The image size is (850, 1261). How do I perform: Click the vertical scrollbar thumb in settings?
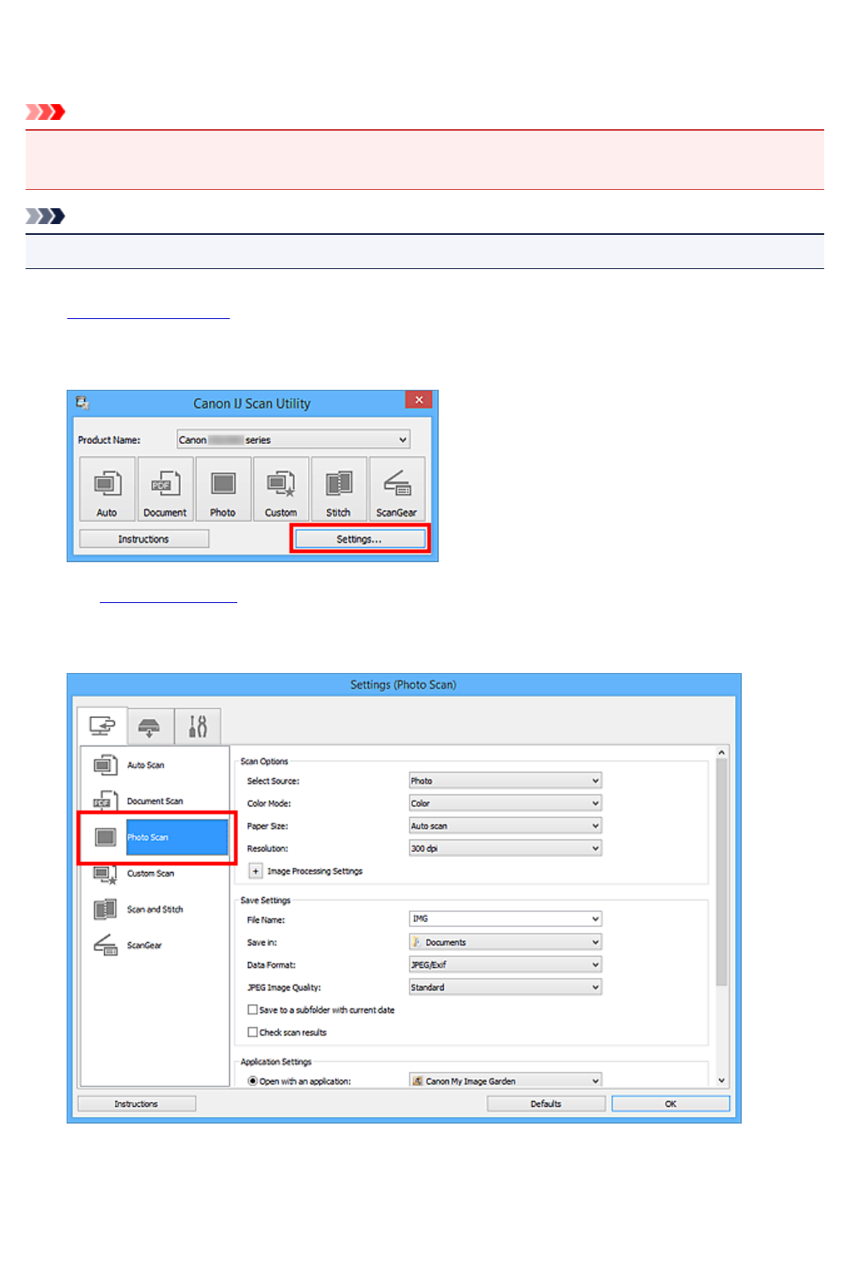pos(722,871)
